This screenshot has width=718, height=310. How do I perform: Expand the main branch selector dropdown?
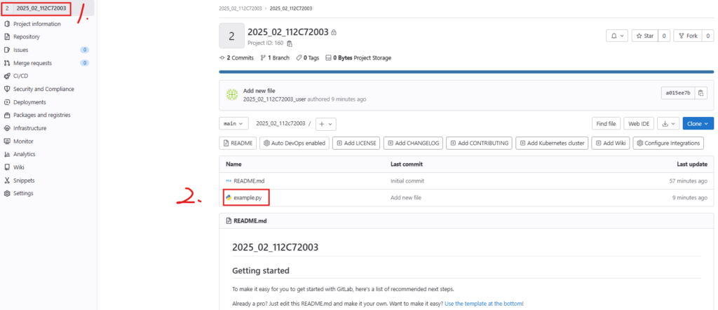(233, 123)
